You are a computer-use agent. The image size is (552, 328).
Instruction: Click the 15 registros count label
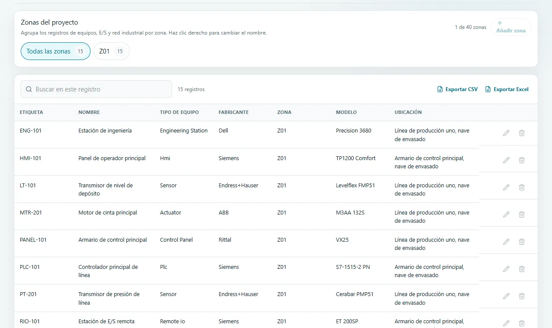[x=191, y=89]
